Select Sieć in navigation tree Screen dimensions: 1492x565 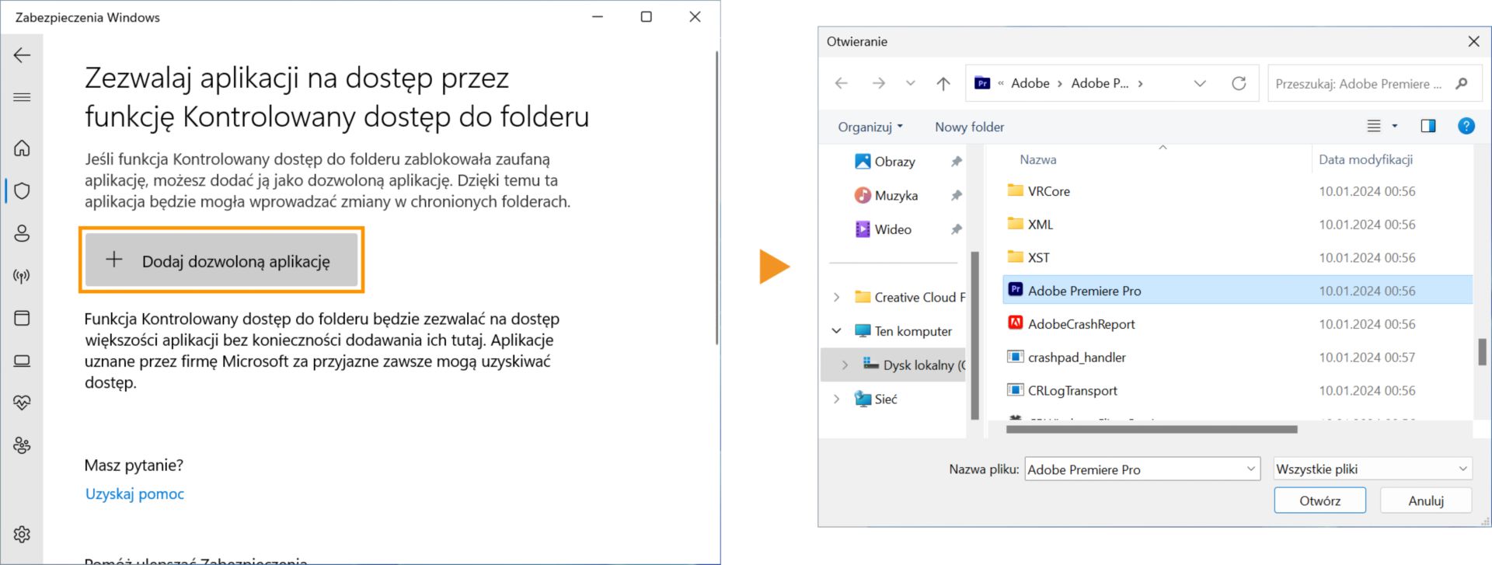tap(877, 399)
